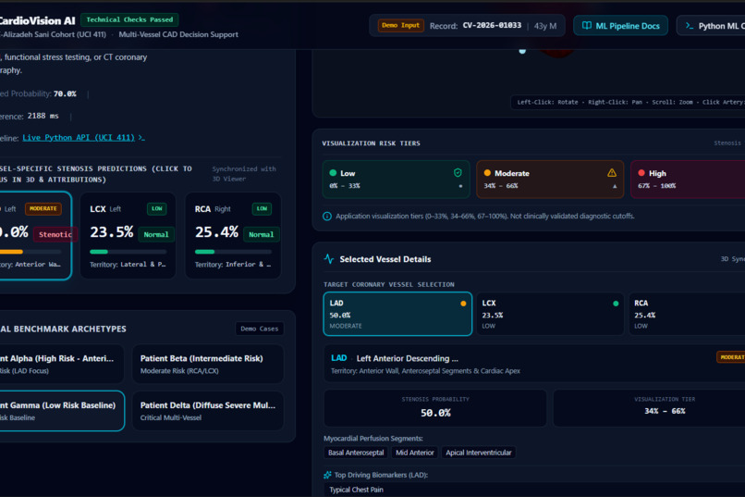The height and width of the screenshot is (497, 745).
Task: Click the LCX probability progress bar
Action: tap(128, 252)
